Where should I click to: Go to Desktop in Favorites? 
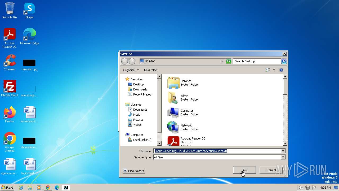pyautogui.click(x=136, y=84)
